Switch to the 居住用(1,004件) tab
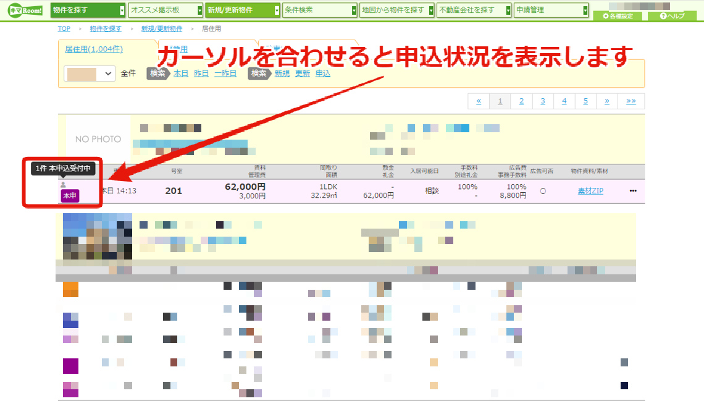Screen dimensions: 704x401 94,49
